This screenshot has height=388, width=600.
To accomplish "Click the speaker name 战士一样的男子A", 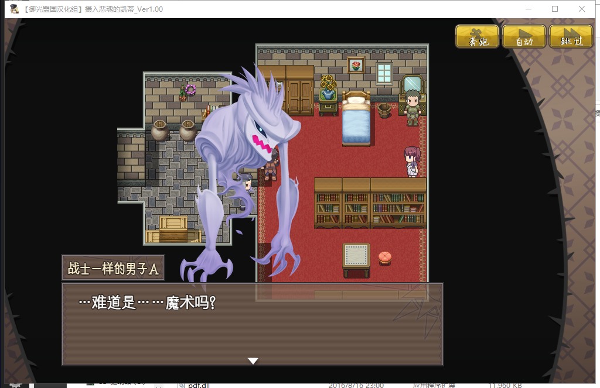I will tap(113, 269).
